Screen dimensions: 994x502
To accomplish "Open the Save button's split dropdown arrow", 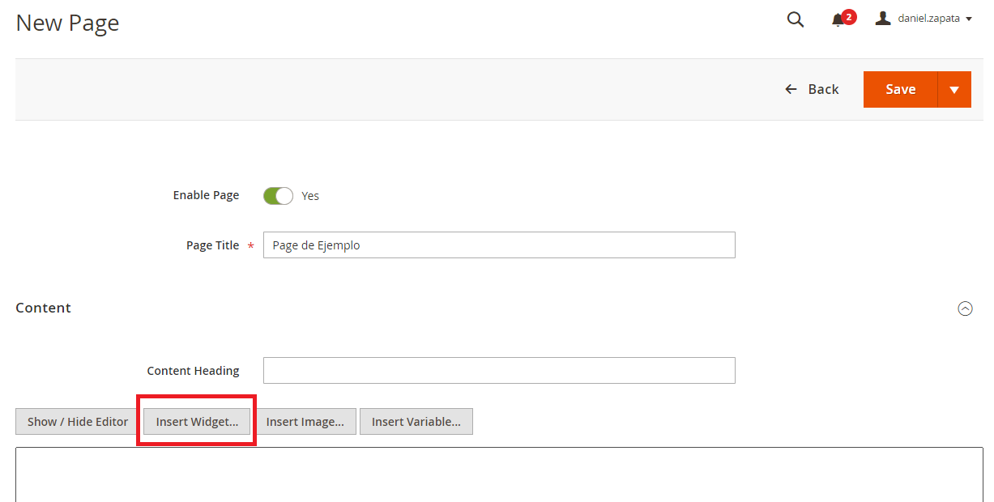I will [x=956, y=89].
